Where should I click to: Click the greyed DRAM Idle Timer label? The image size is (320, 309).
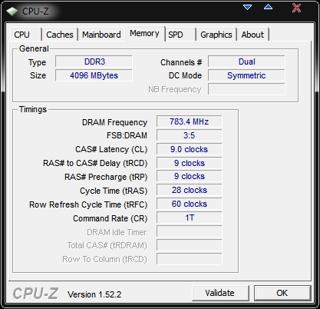[x=117, y=232]
